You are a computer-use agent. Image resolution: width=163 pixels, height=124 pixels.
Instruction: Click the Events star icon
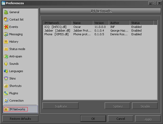6,27
